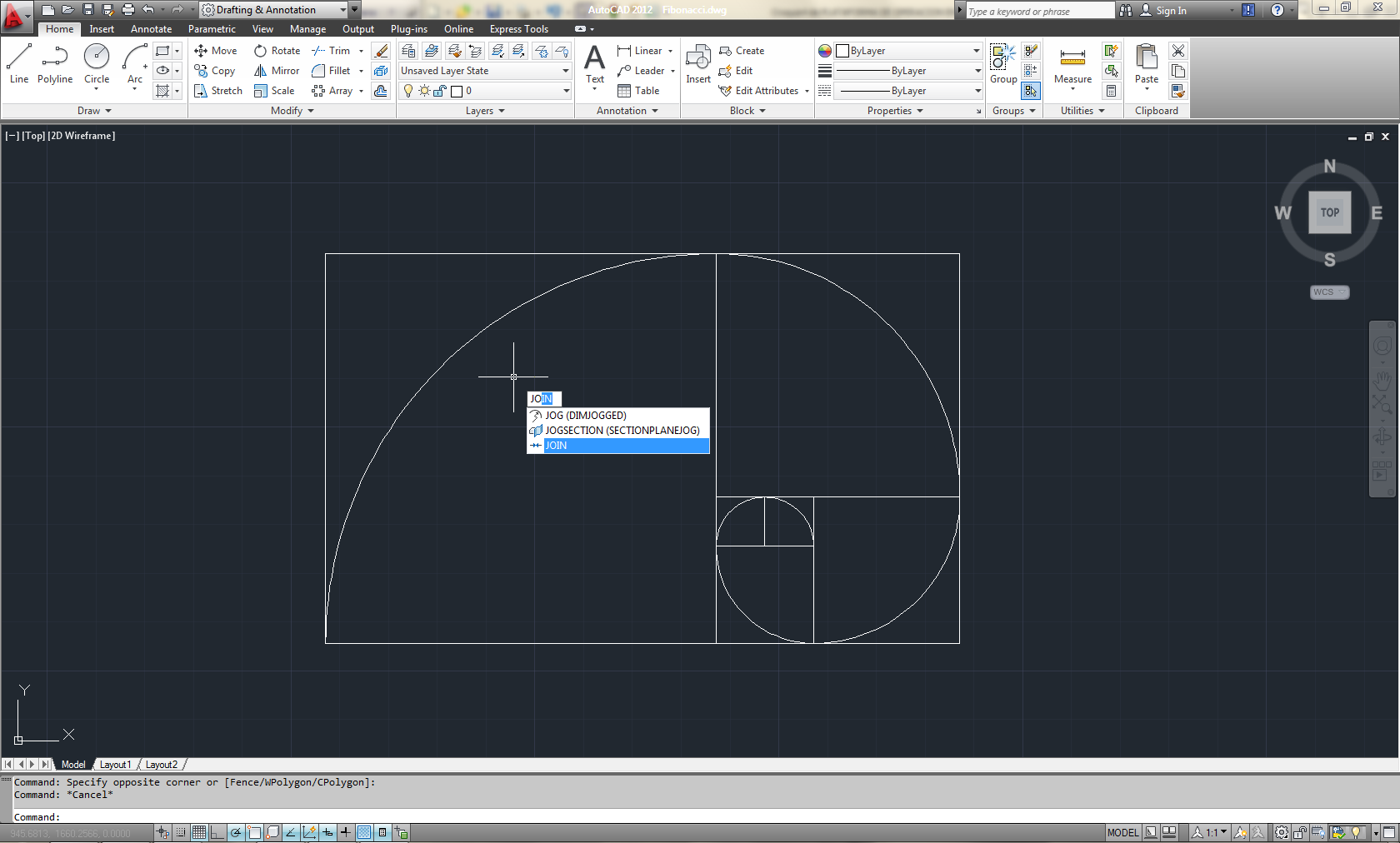This screenshot has width=1400, height=843.
Task: Select the Circle tool
Action: (x=97, y=64)
